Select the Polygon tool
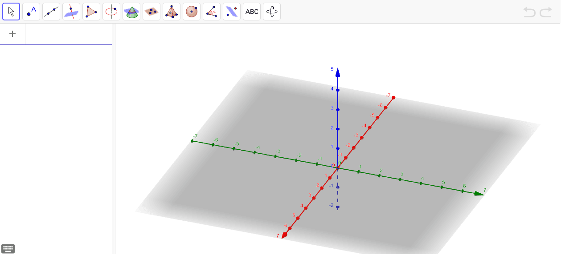The image size is (561, 255). click(91, 12)
